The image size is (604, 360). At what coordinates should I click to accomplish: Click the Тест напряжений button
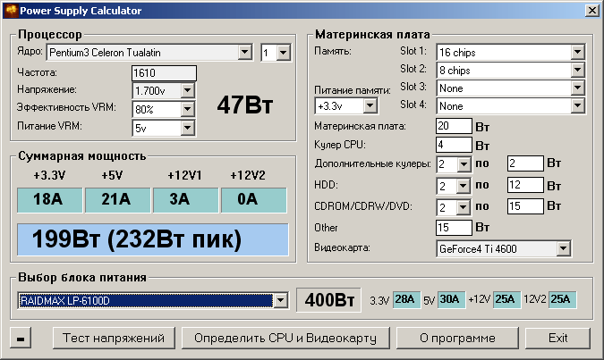pyautogui.click(x=114, y=338)
